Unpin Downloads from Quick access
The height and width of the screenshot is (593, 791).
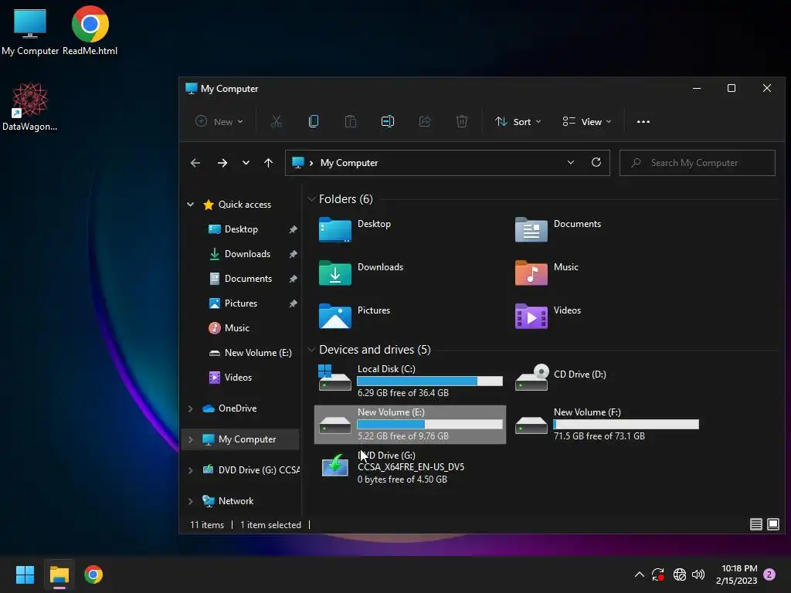pyautogui.click(x=293, y=254)
